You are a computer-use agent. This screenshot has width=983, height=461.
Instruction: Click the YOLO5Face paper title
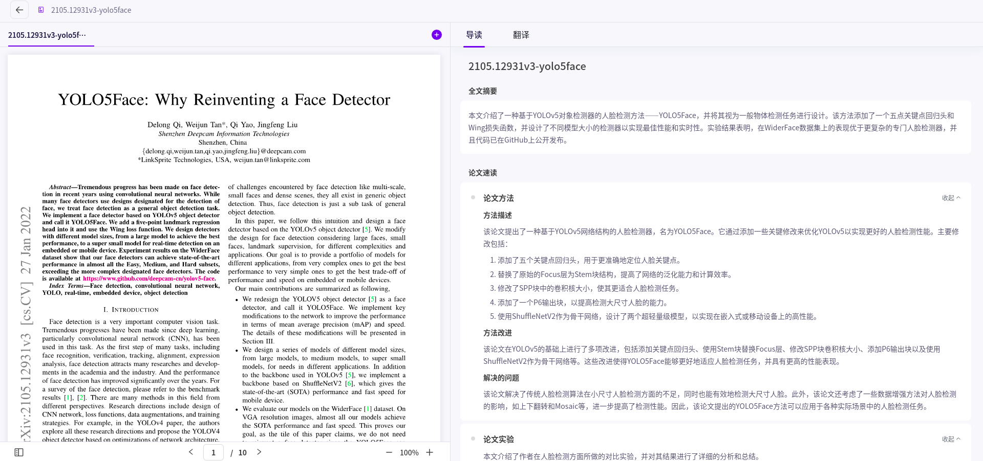[x=224, y=100]
